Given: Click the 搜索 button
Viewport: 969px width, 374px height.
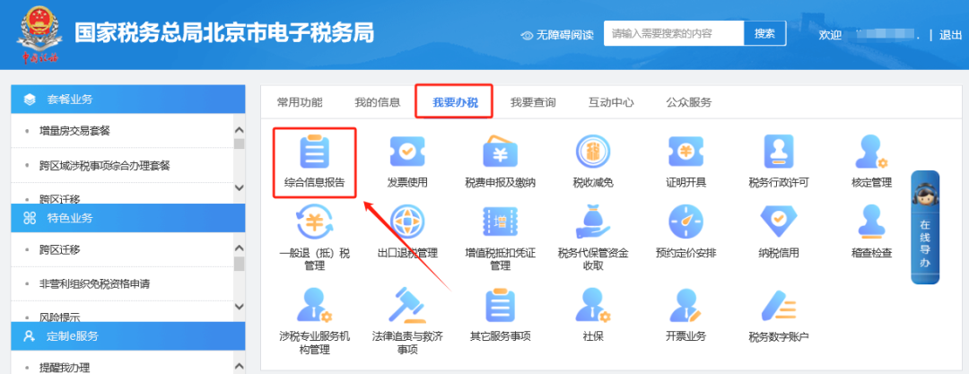Looking at the screenshot, I should coord(765,33).
